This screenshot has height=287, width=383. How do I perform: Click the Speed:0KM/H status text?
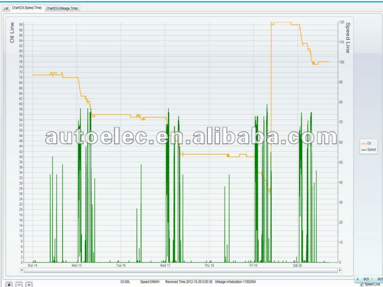click(x=150, y=282)
